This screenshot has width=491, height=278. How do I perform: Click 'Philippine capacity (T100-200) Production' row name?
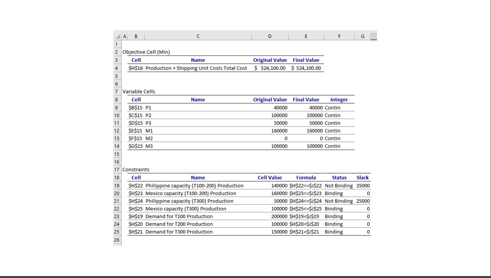pyautogui.click(x=194, y=186)
